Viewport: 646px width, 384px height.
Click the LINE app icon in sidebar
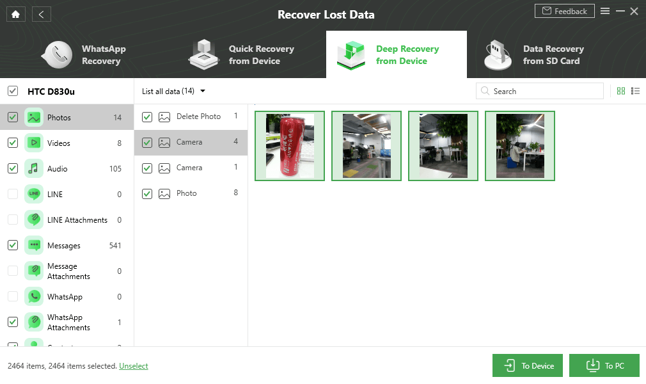[x=33, y=194]
